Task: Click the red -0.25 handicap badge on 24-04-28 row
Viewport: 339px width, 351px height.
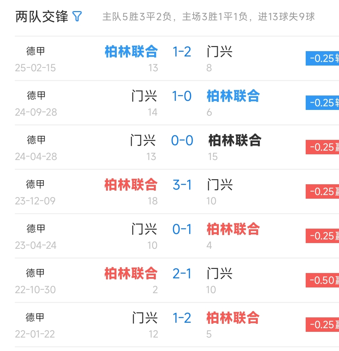Action: pyautogui.click(x=322, y=147)
